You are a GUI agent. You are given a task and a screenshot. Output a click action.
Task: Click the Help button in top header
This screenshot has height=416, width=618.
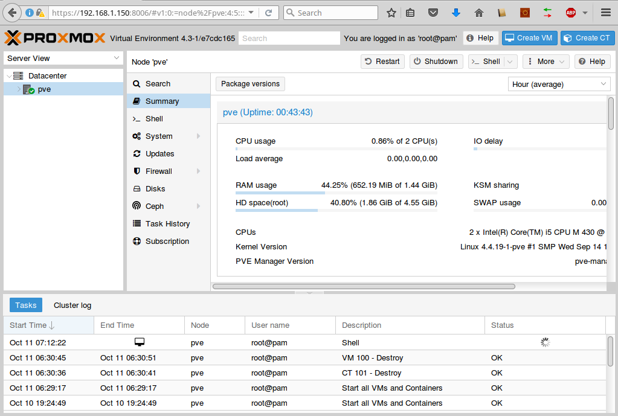pyautogui.click(x=480, y=38)
